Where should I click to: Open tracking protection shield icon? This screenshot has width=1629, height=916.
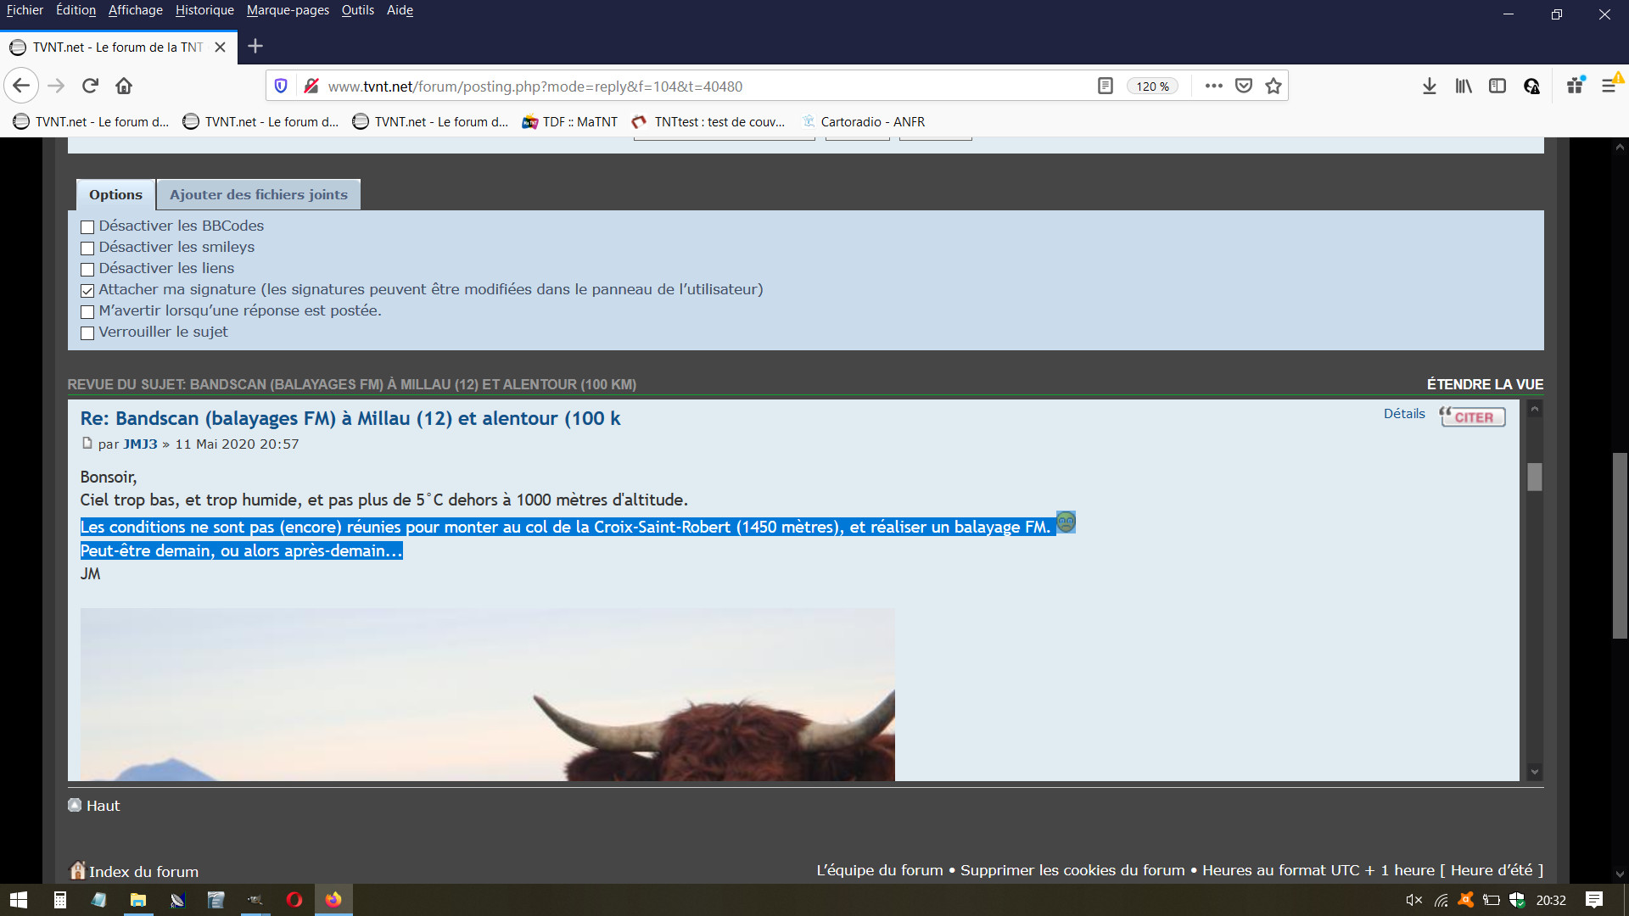[x=281, y=86]
